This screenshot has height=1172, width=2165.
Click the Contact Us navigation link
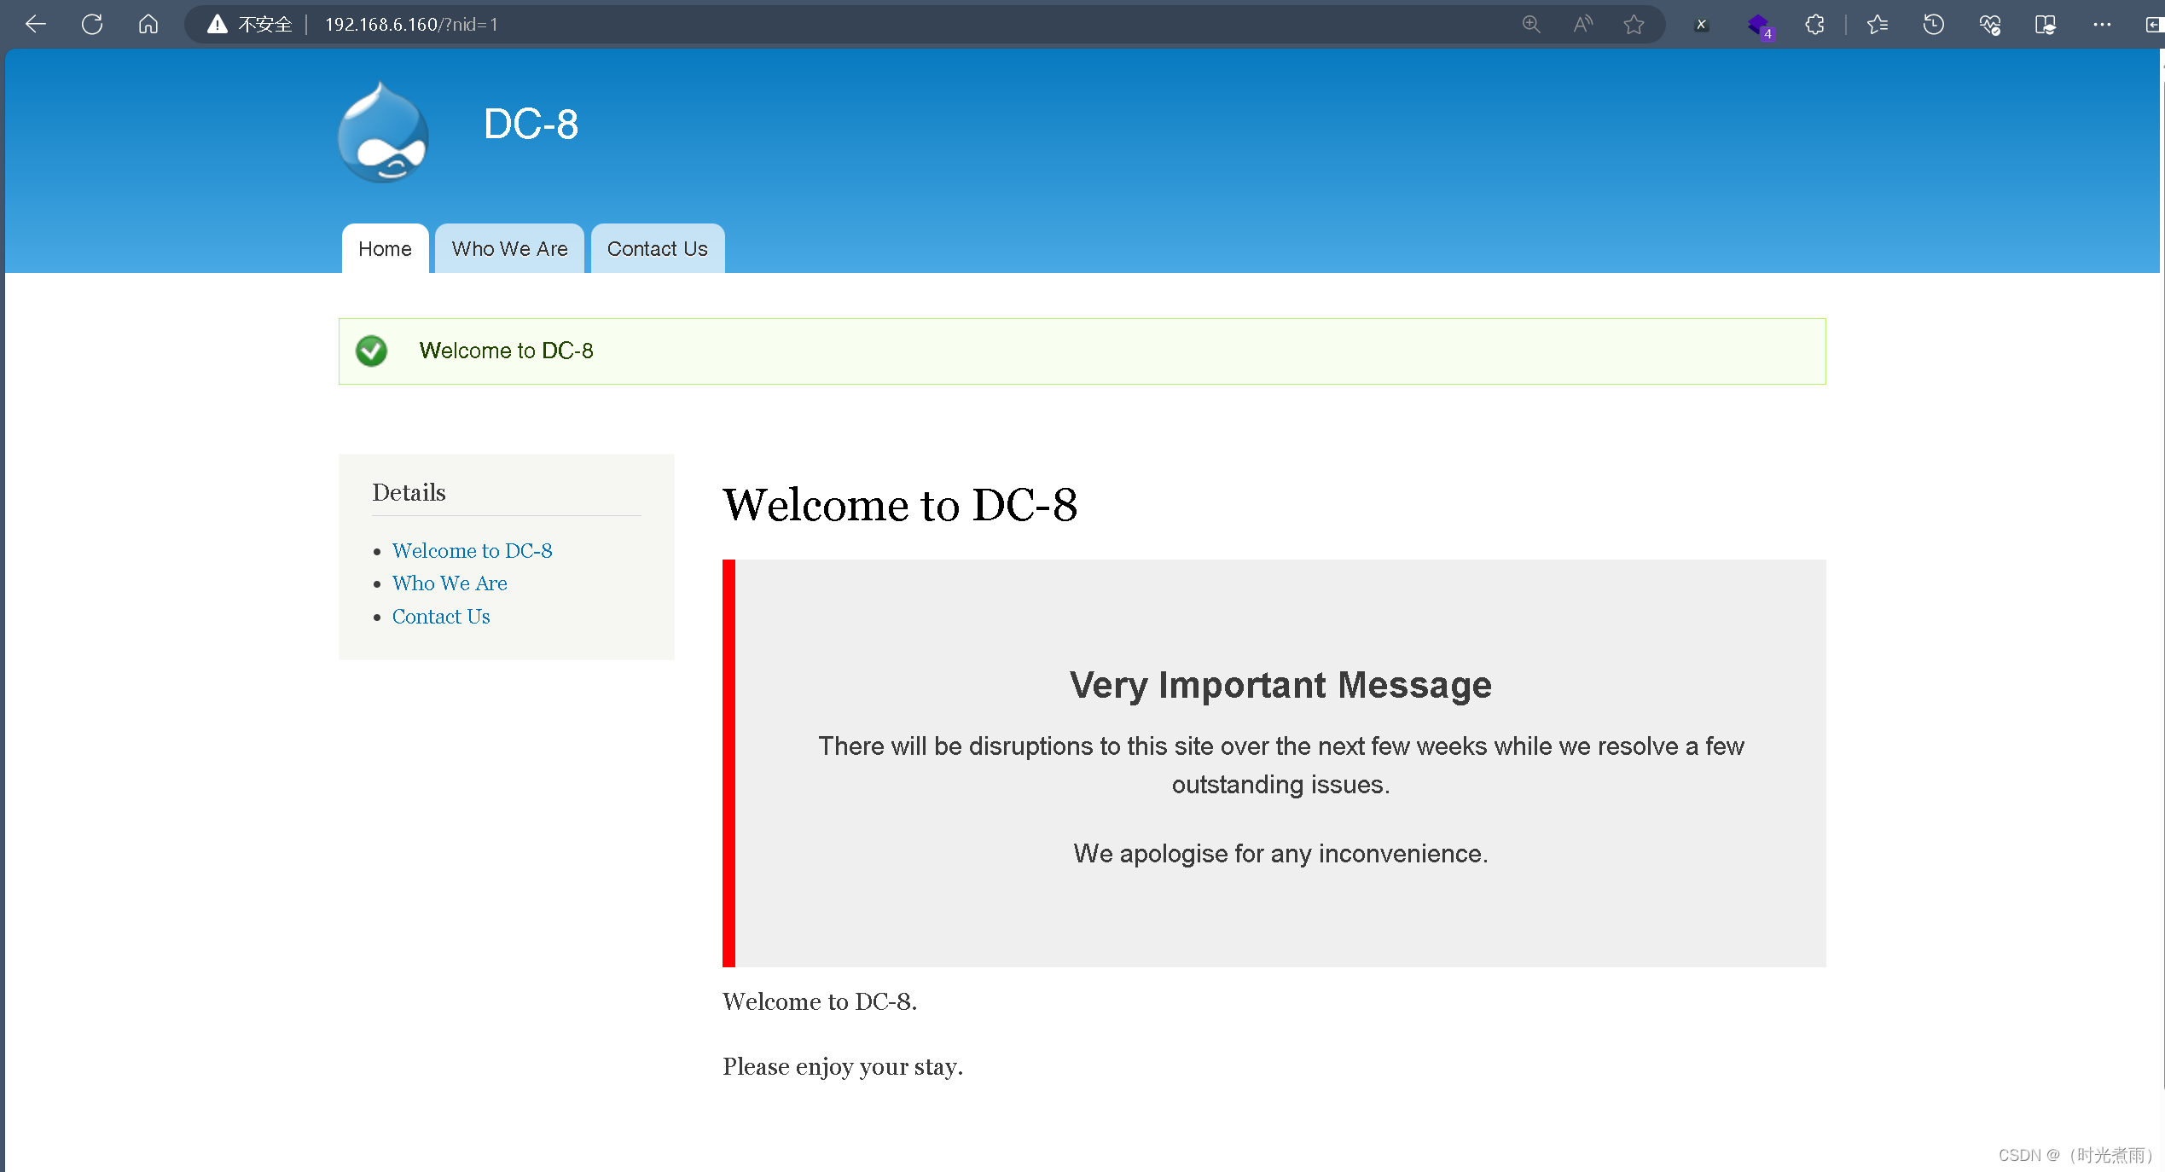(657, 248)
